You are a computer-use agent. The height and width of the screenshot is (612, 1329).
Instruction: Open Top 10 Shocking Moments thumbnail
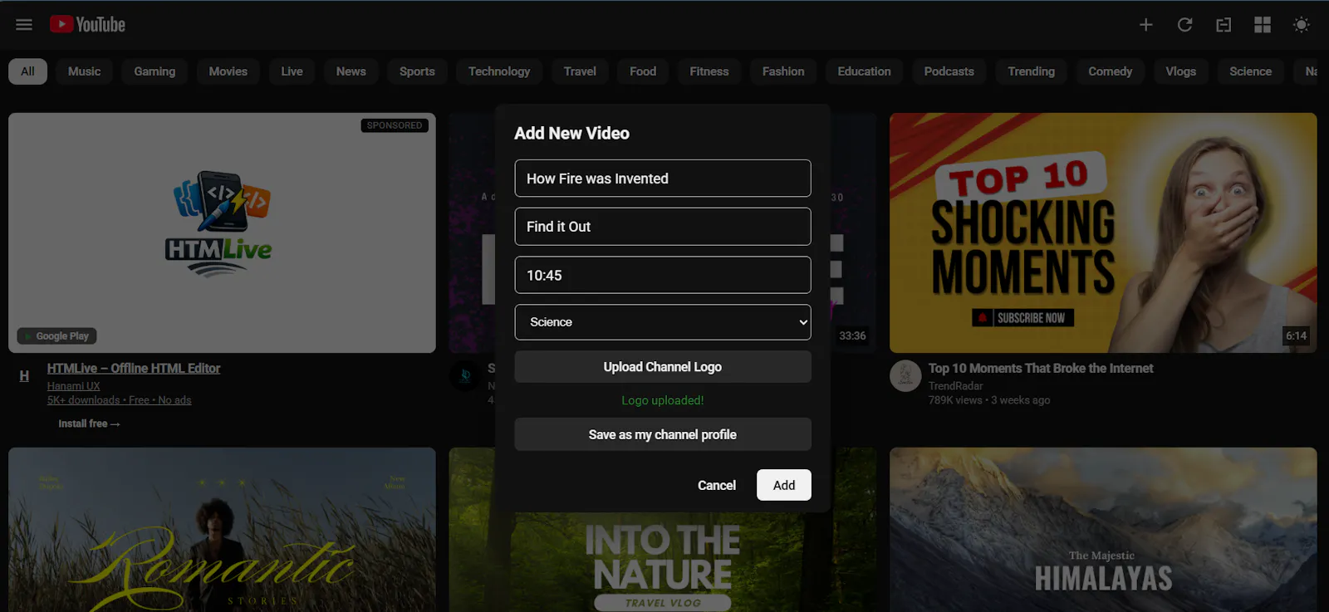(x=1103, y=233)
